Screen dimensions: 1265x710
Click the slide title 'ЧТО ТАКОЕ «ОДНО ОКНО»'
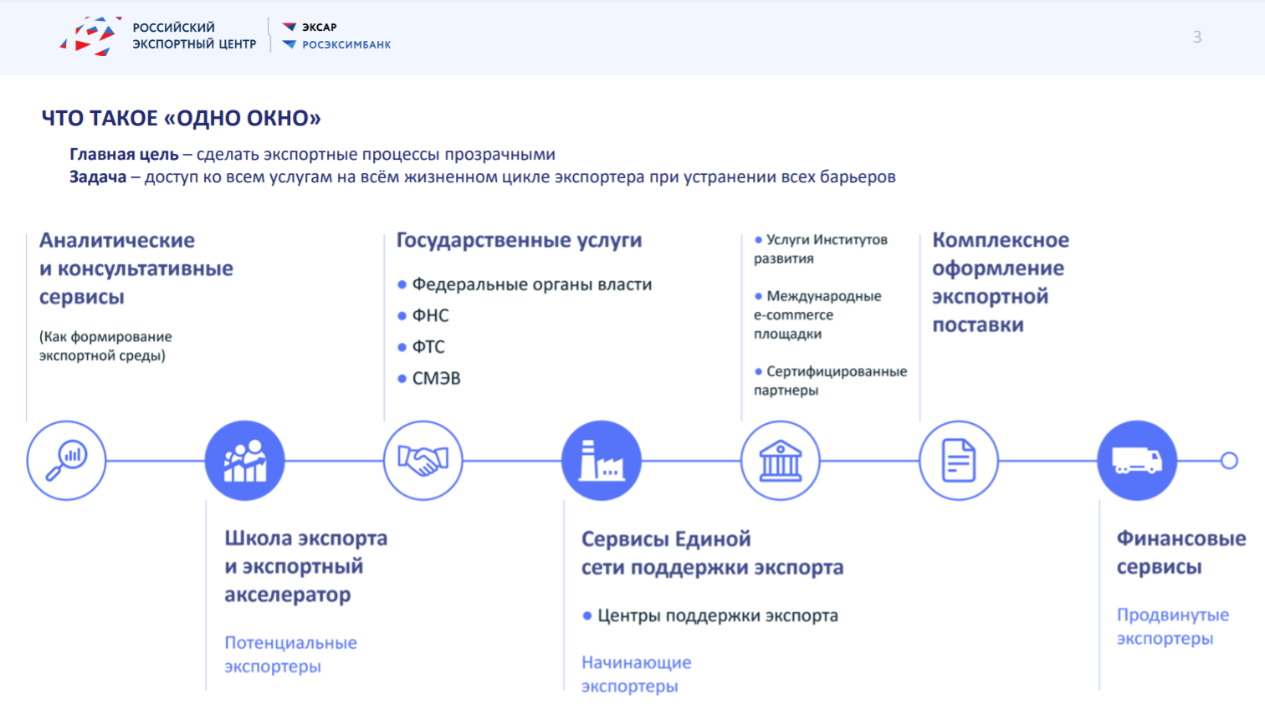(x=181, y=118)
